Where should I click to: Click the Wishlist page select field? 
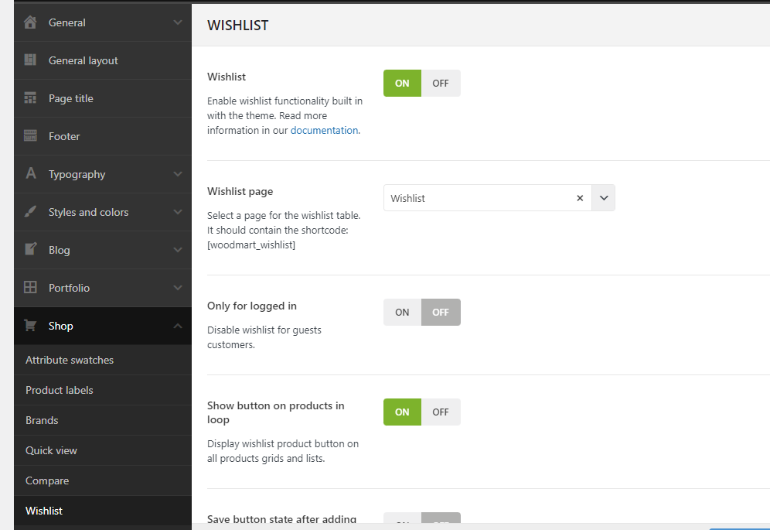479,198
